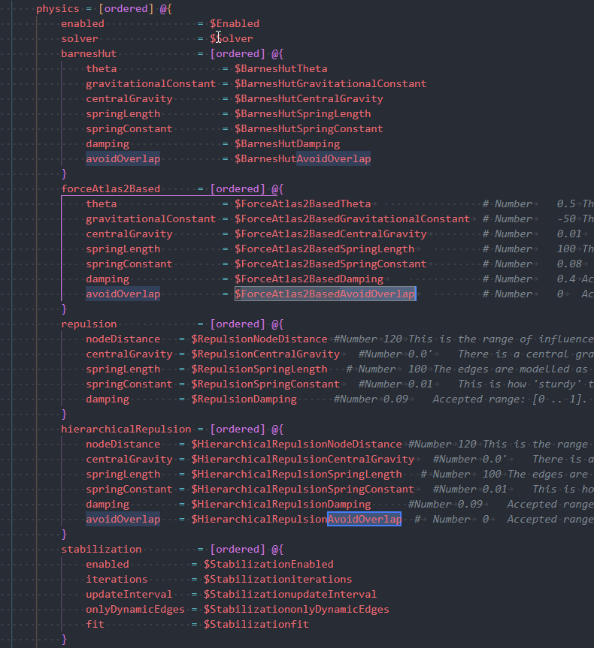
Task: Click updateInterval key name
Action: (129, 594)
